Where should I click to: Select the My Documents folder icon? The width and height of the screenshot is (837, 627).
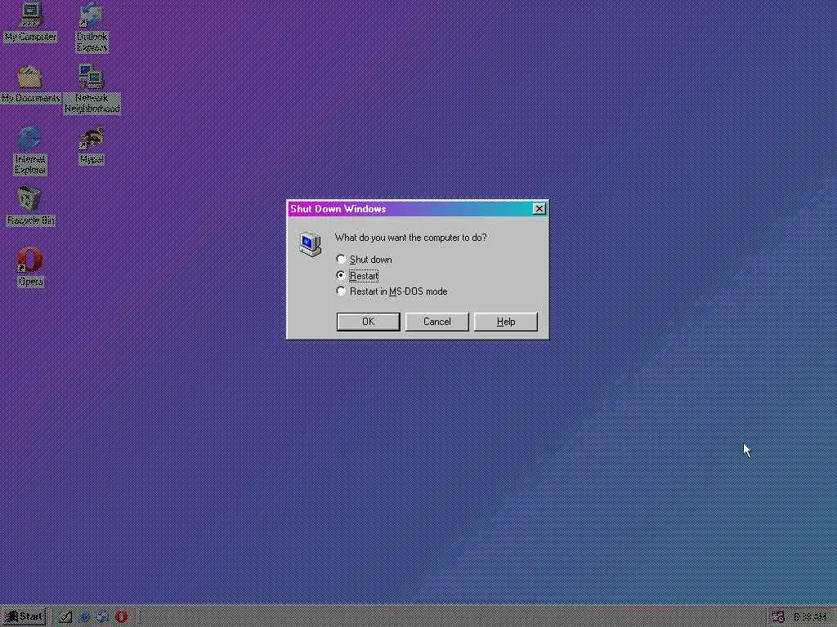pyautogui.click(x=30, y=84)
